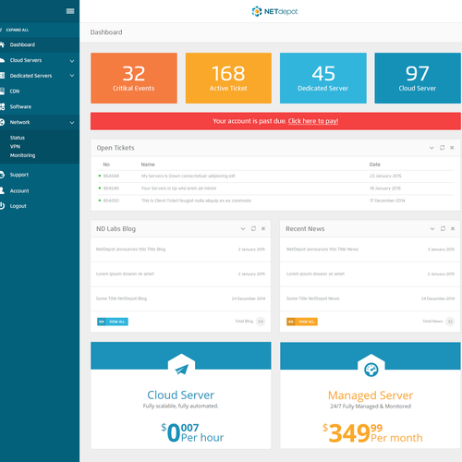Close the ND Labs Blog panel
462x462 pixels.
pyautogui.click(x=263, y=228)
